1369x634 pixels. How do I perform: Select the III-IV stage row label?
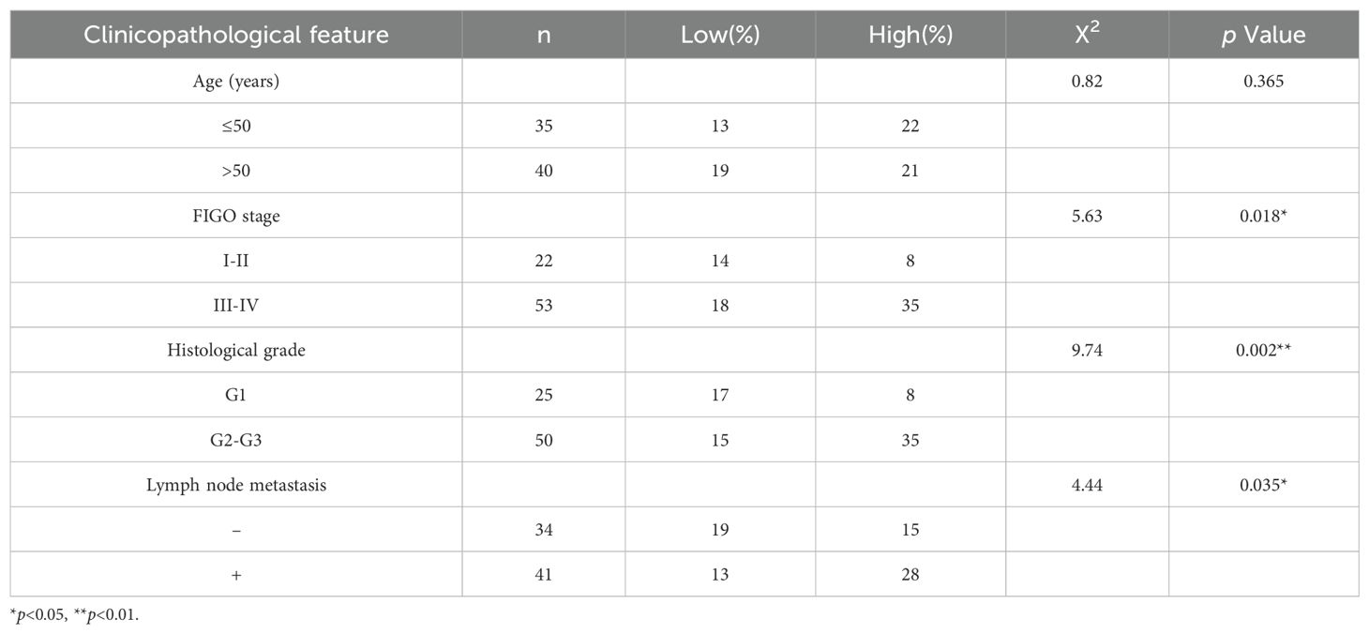tap(235, 306)
